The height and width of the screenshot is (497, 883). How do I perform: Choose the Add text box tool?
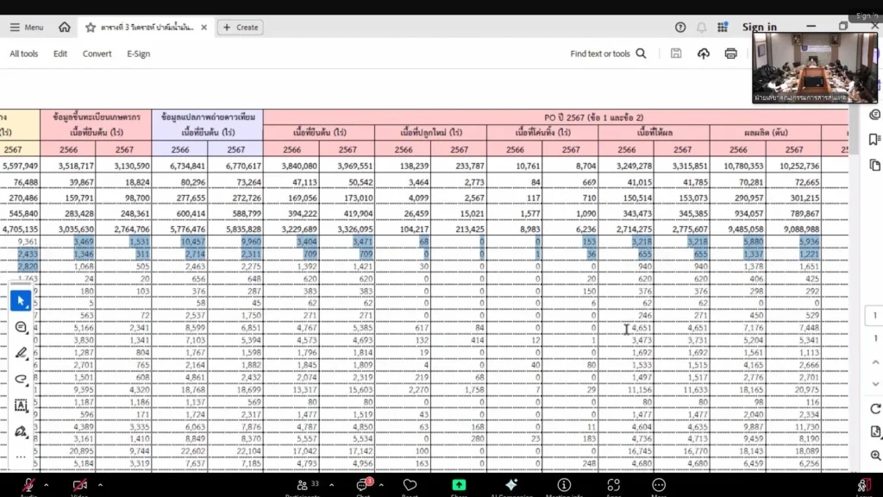pyautogui.click(x=21, y=406)
